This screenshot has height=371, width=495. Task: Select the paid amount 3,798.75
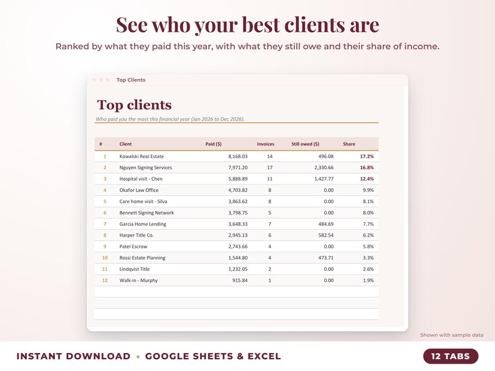point(238,213)
